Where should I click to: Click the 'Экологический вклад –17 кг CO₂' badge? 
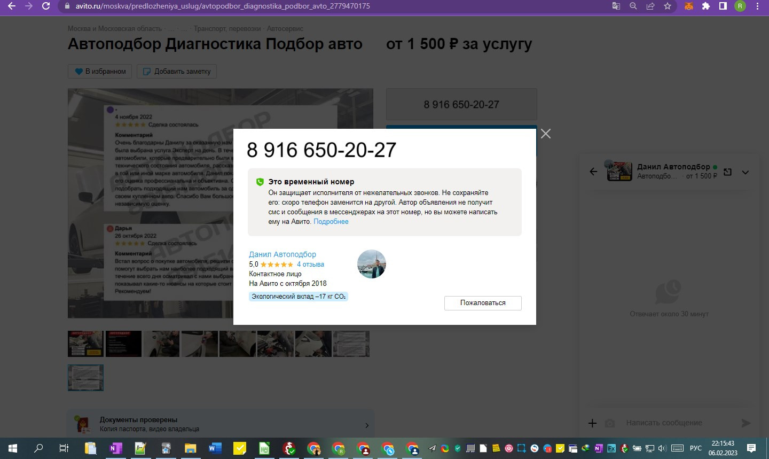(299, 297)
